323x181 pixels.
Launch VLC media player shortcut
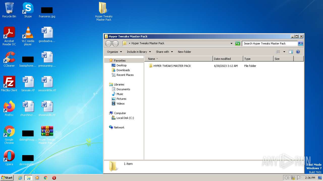pos(28,36)
